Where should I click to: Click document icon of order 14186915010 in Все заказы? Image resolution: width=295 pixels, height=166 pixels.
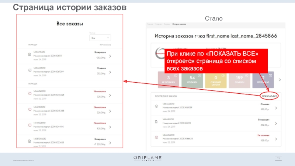point(29,54)
